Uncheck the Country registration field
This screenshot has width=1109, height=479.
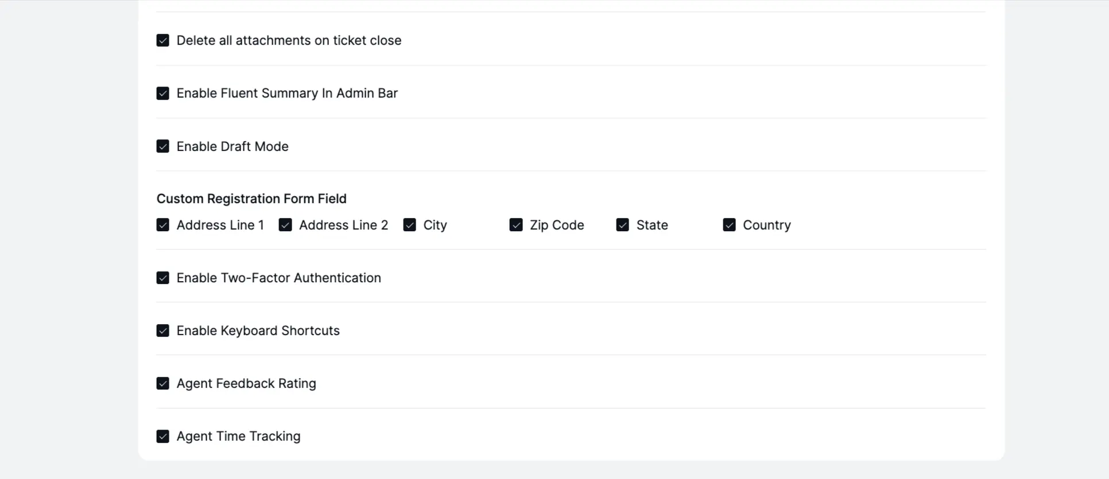(729, 225)
